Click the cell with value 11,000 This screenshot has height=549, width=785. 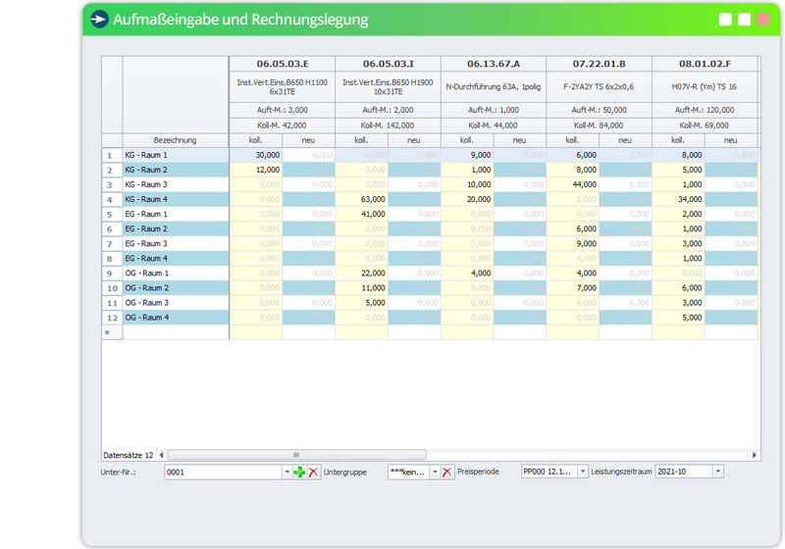click(x=361, y=288)
